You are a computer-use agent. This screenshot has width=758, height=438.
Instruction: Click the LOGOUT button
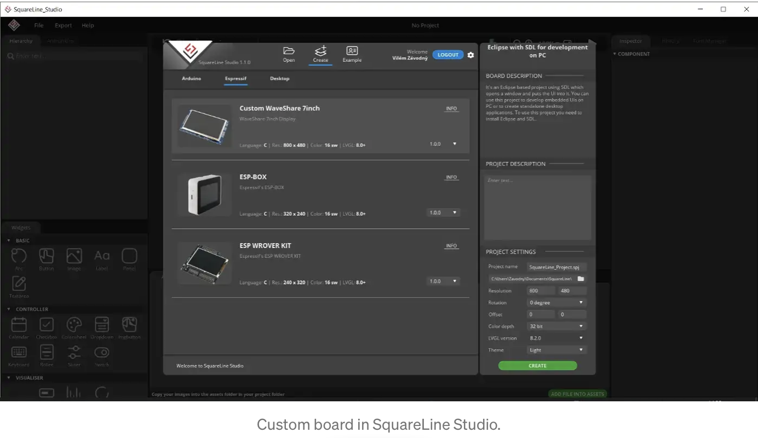tap(447, 55)
